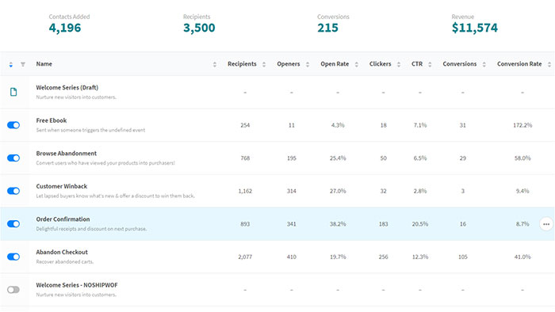The width and height of the screenshot is (555, 312).
Task: Sort Recipients column with arrow icon
Action: pyautogui.click(x=264, y=64)
